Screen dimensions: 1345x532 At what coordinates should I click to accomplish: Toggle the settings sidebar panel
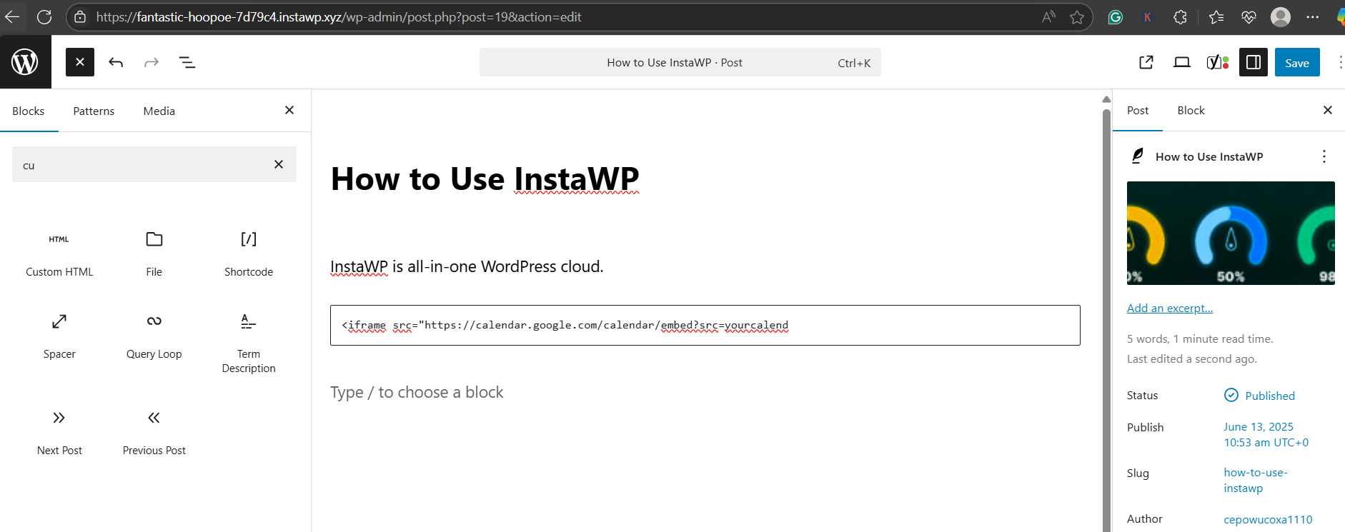coord(1253,62)
